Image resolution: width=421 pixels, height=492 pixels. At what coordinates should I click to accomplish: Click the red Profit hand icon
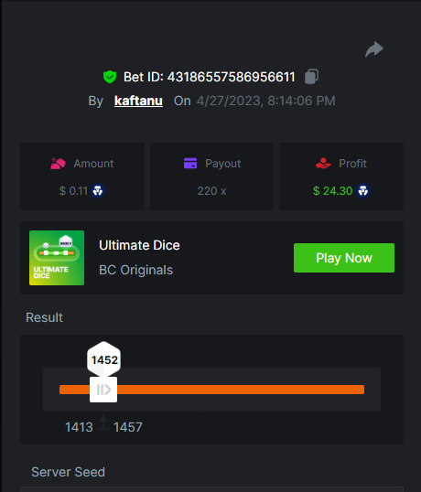(323, 164)
